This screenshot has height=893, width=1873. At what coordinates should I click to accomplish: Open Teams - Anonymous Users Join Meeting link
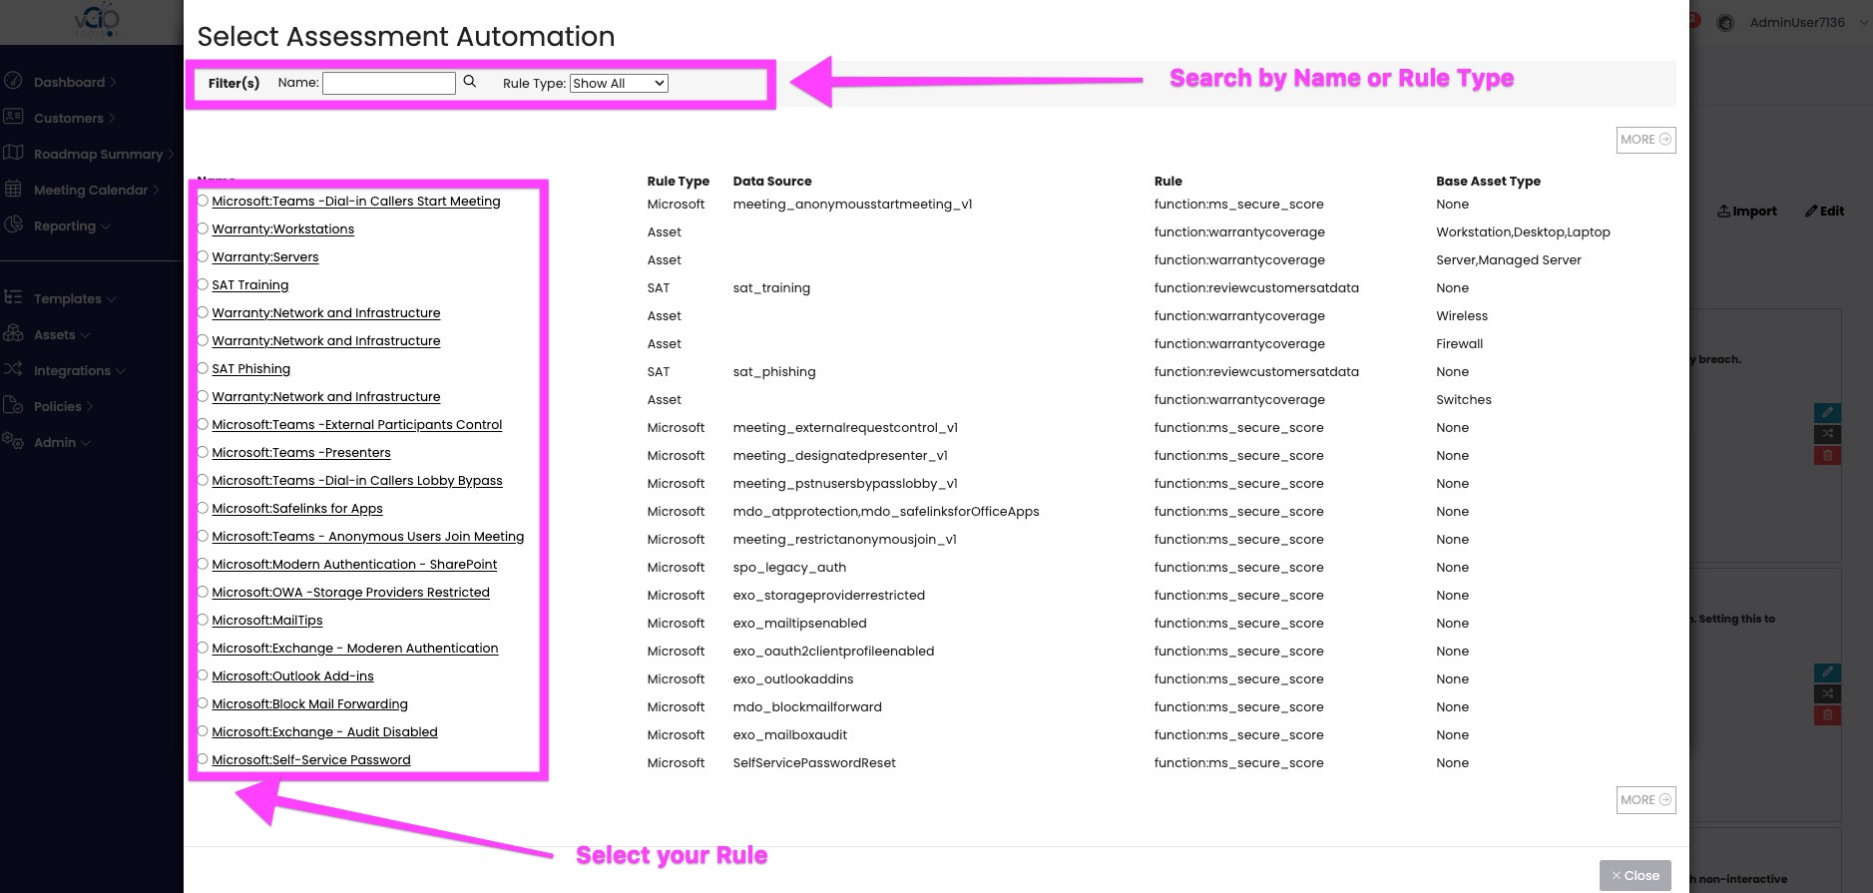[x=367, y=536]
